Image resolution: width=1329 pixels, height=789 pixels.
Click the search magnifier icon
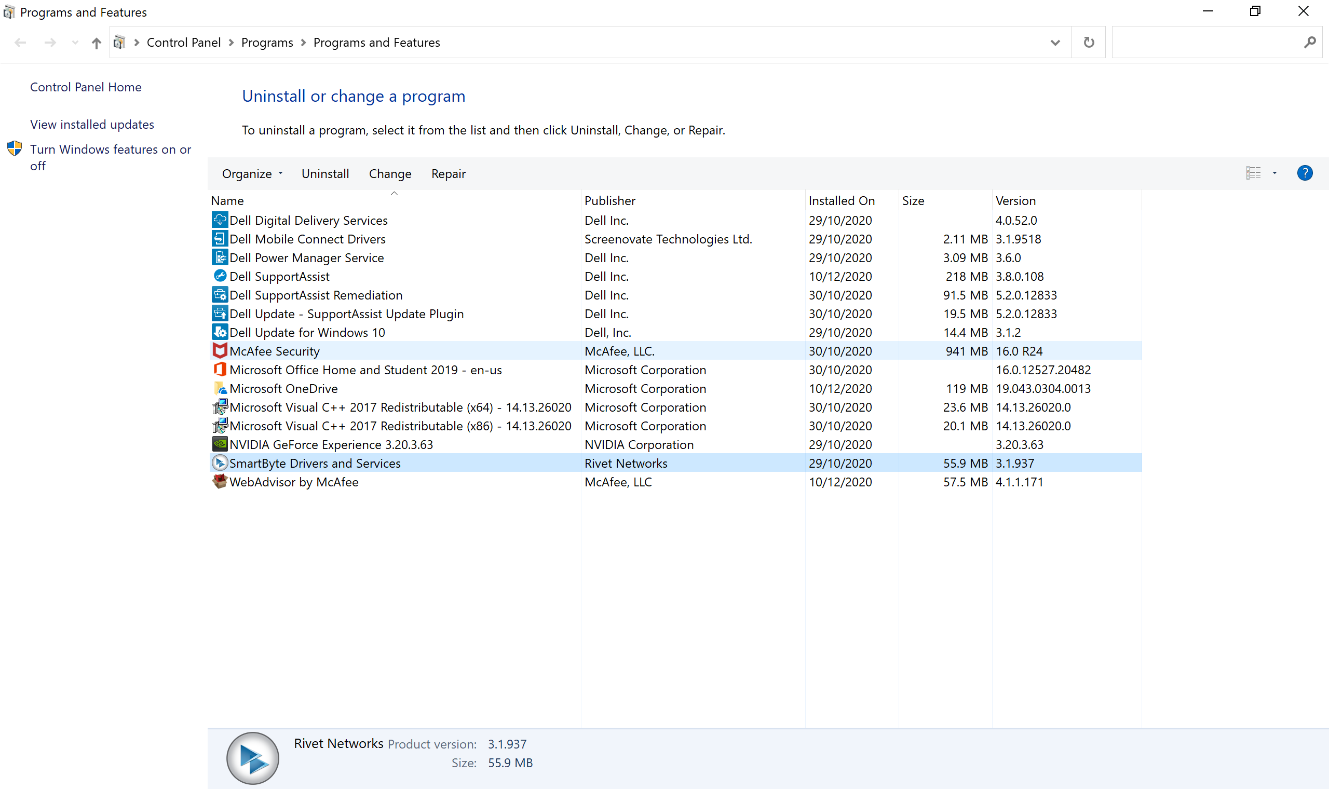1309,42
